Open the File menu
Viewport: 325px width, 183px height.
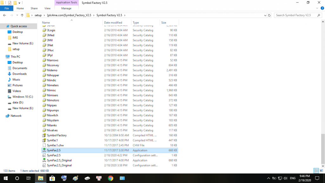(7, 8)
